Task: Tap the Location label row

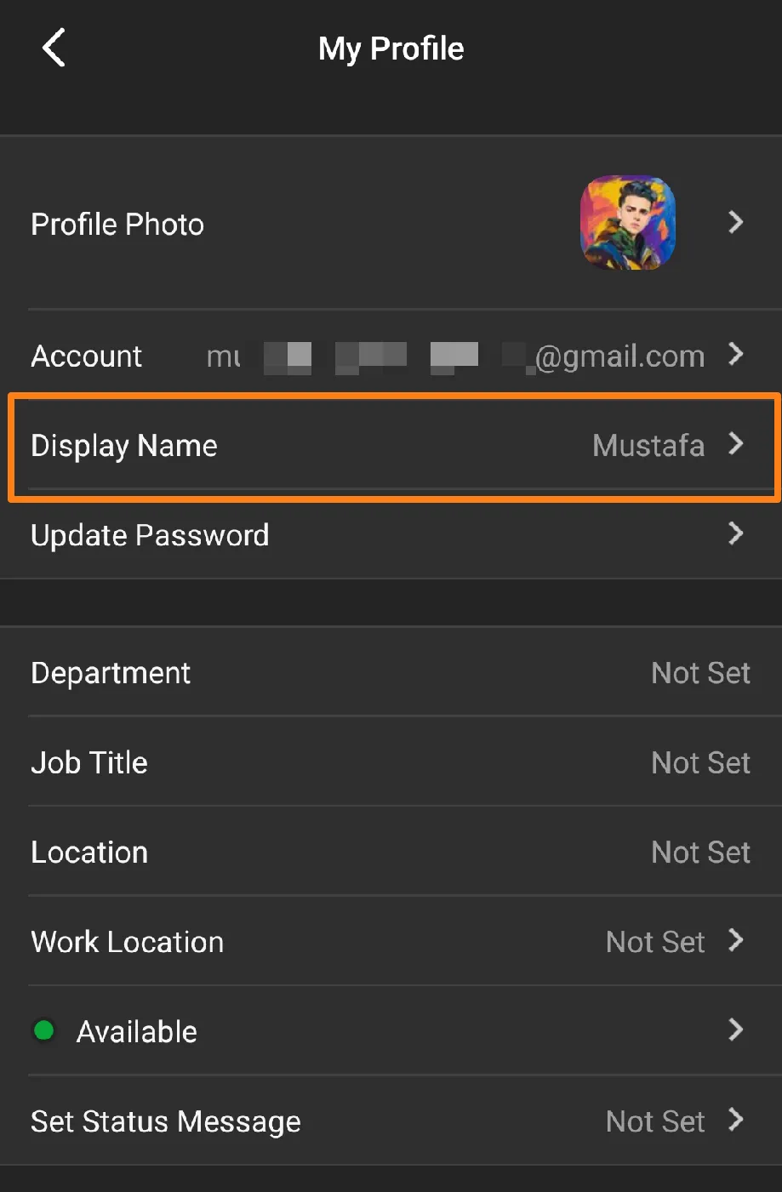Action: coord(391,852)
